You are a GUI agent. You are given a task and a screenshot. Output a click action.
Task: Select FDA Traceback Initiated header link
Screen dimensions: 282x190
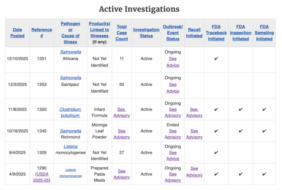click(216, 33)
